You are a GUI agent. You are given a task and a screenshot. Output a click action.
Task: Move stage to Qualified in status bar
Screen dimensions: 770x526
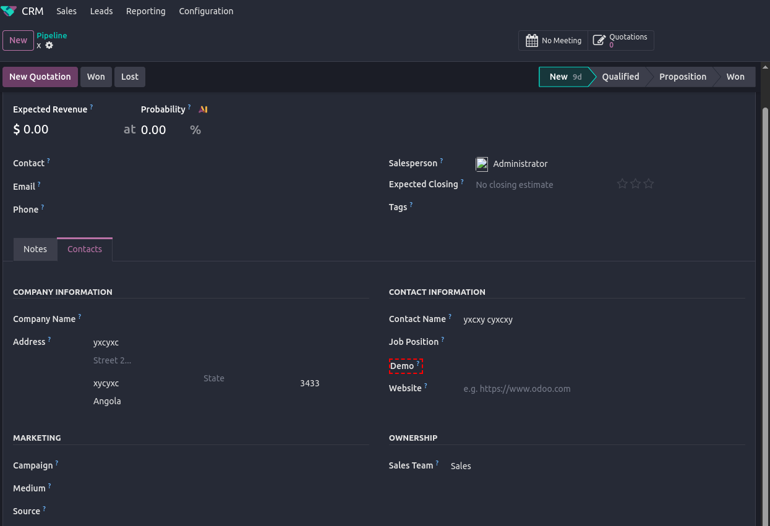click(x=620, y=77)
